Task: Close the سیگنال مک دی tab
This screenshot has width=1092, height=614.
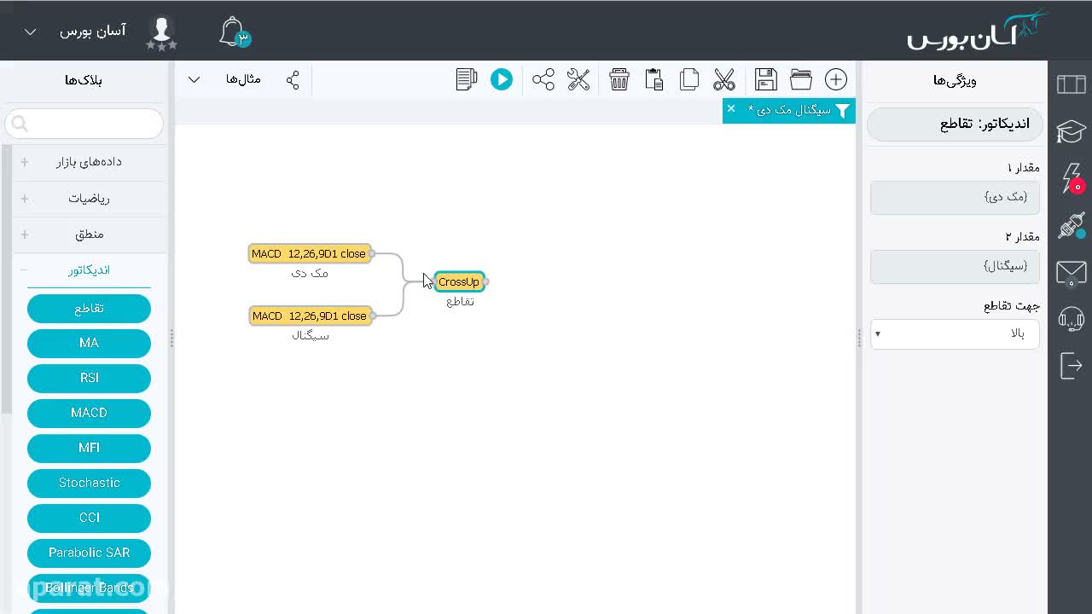Action: tap(731, 109)
